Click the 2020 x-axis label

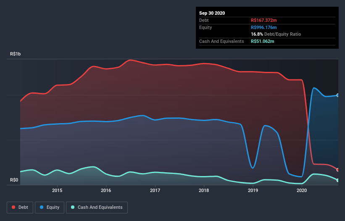pos(302,190)
